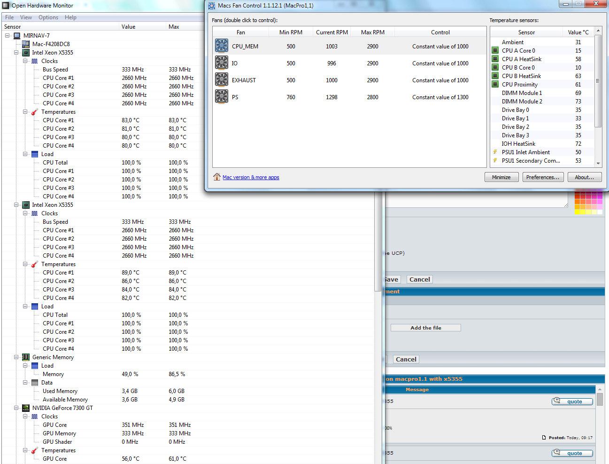
Task: Click the Control column header
Action: [440, 32]
